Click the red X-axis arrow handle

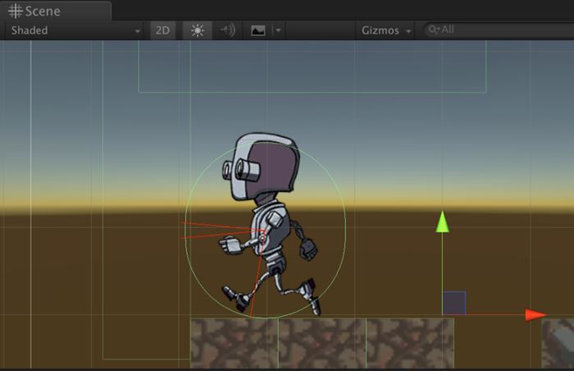pos(535,314)
